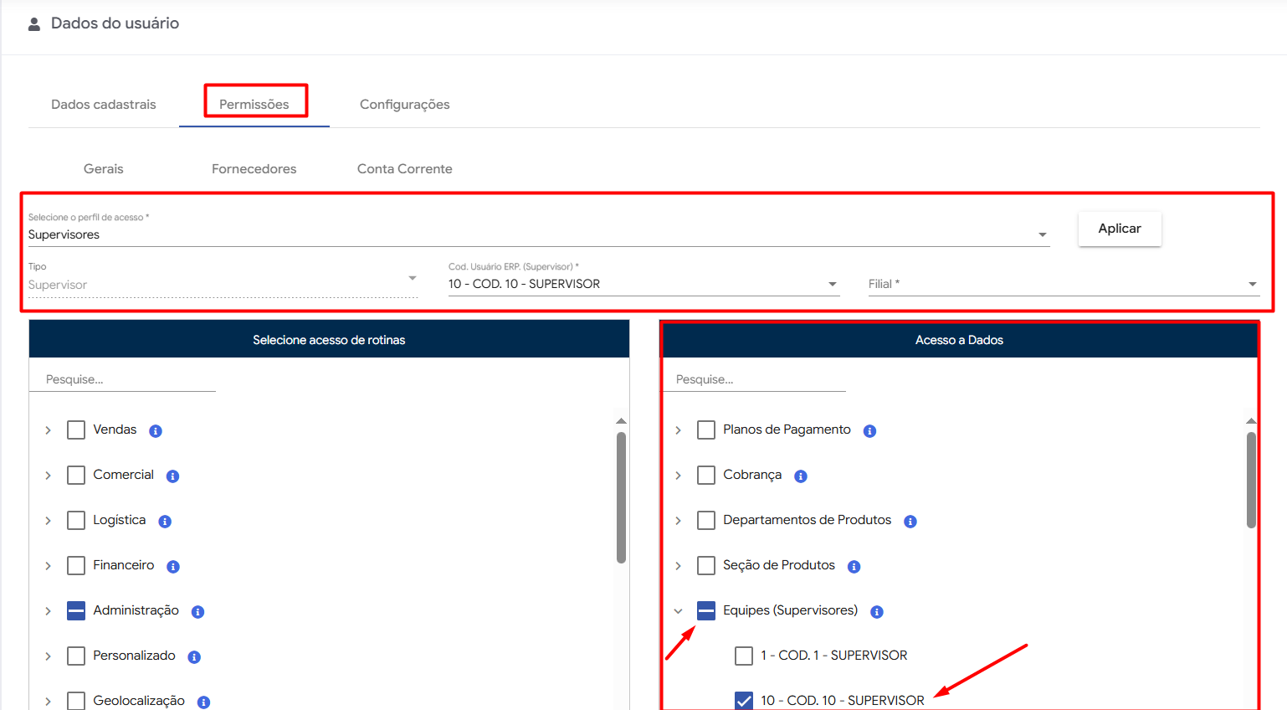This screenshot has height=710, width=1287.
Task: Click the user icon beside Dados do usuário
Action: (34, 24)
